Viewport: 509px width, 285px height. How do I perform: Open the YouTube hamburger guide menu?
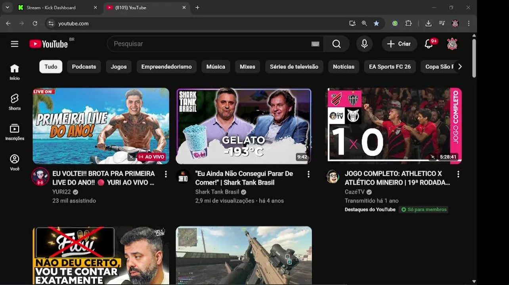coord(15,44)
